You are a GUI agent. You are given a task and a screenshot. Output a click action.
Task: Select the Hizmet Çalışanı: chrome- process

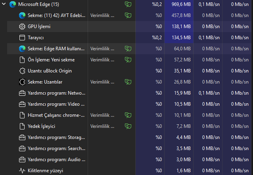(x=56, y=115)
